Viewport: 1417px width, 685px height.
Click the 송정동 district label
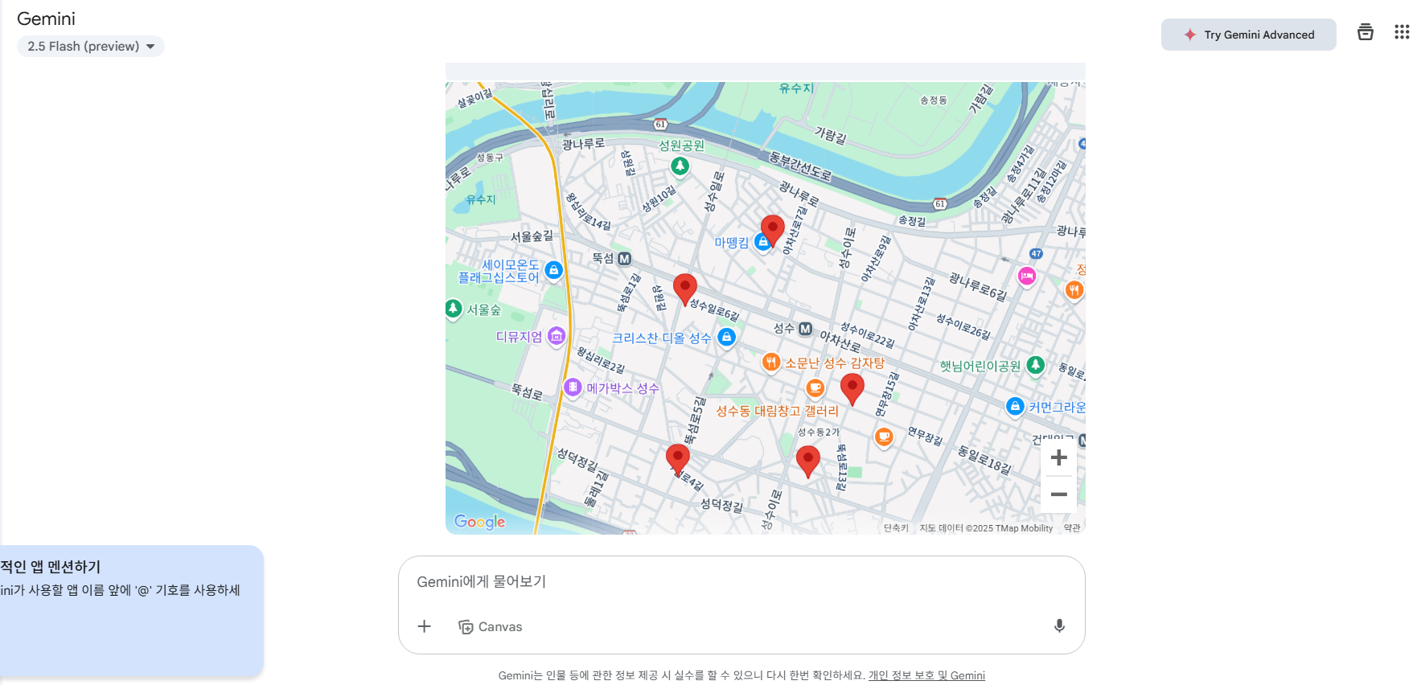coord(933,100)
